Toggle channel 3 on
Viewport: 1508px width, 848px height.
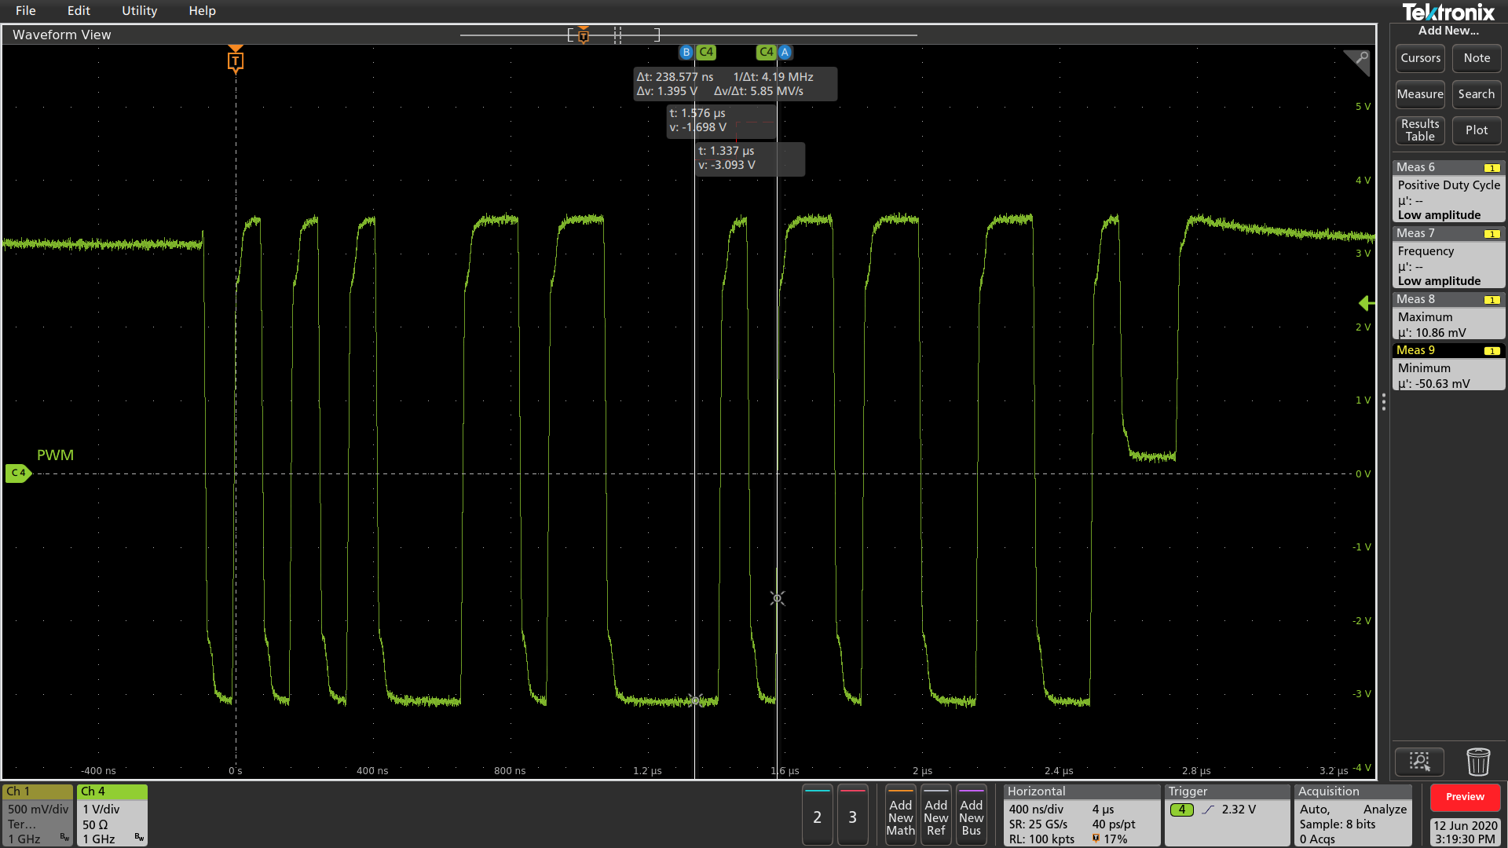point(852,816)
